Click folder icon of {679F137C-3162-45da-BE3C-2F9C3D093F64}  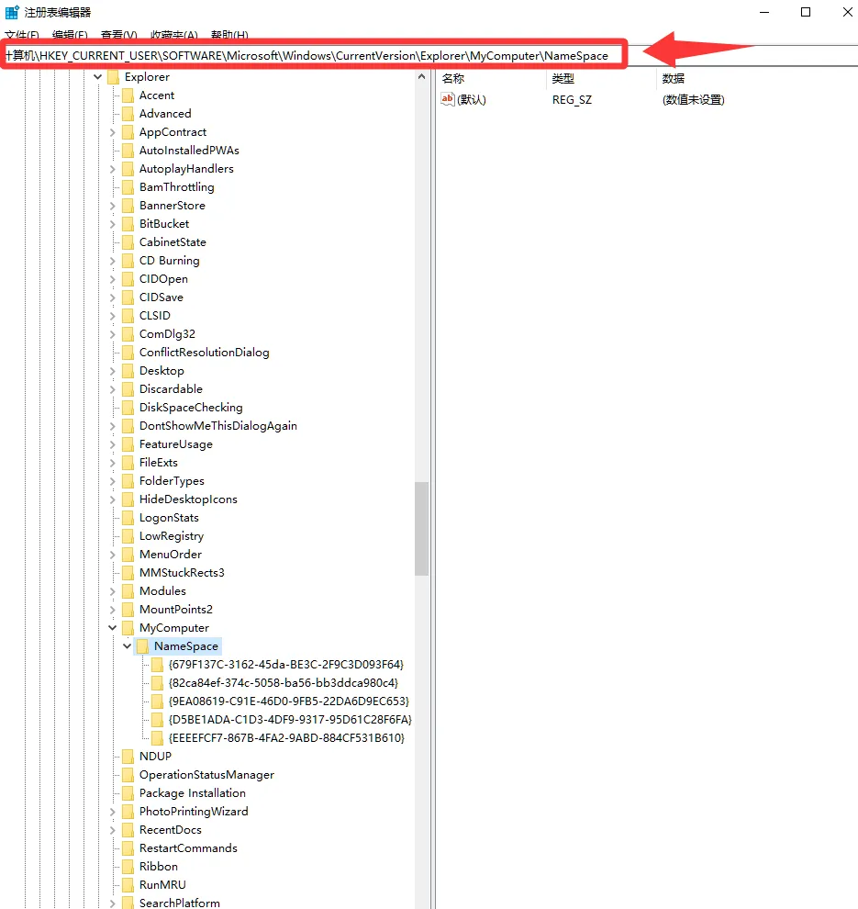click(x=157, y=665)
